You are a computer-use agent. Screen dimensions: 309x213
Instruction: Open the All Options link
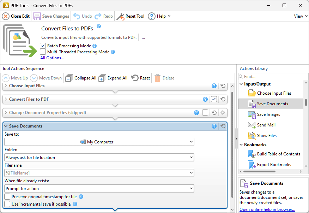52,58
